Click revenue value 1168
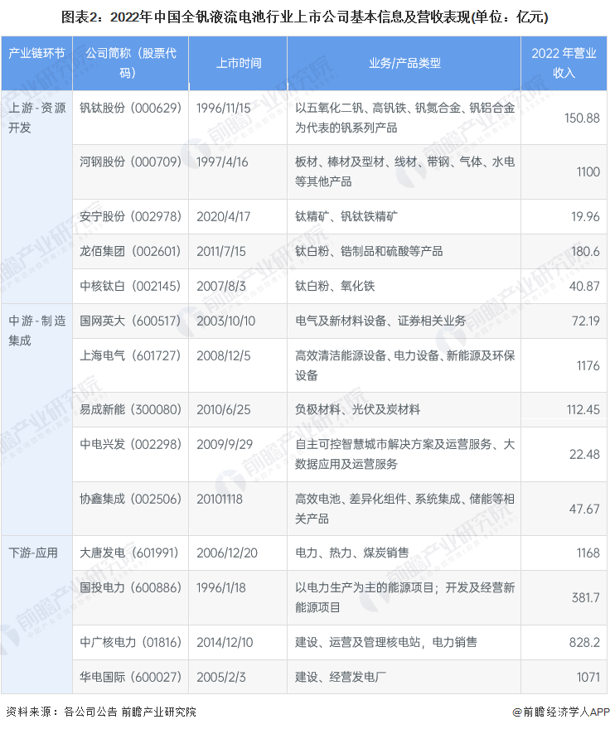 click(x=588, y=553)
